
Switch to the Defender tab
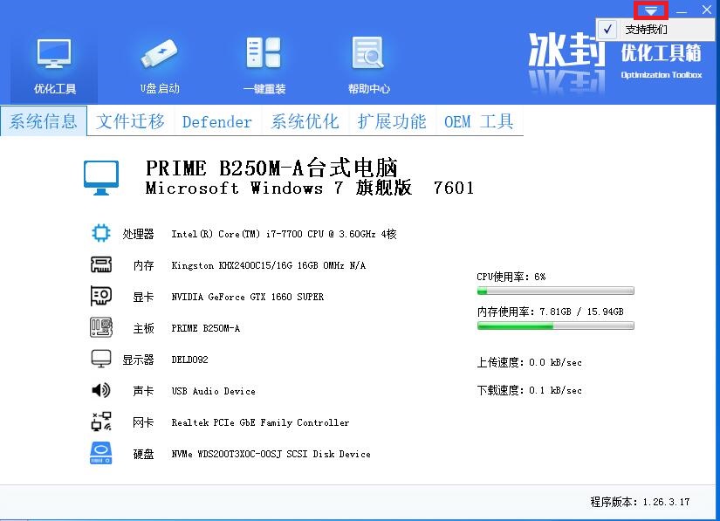tap(217, 121)
